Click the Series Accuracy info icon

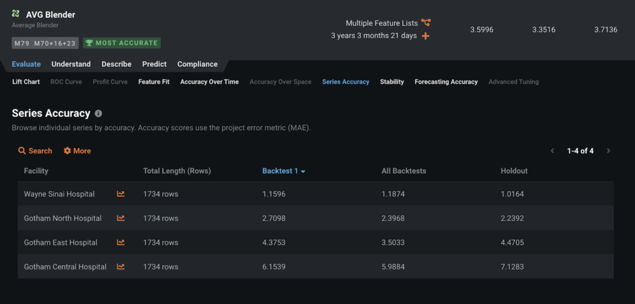tap(98, 113)
